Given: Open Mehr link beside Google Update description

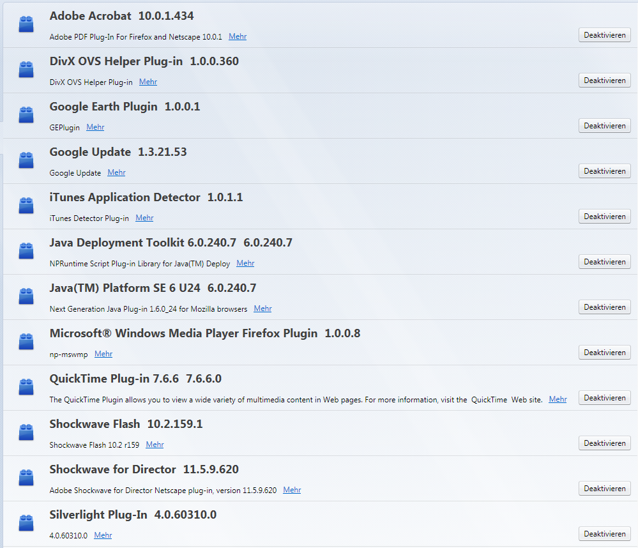Looking at the screenshot, I should coord(116,172).
